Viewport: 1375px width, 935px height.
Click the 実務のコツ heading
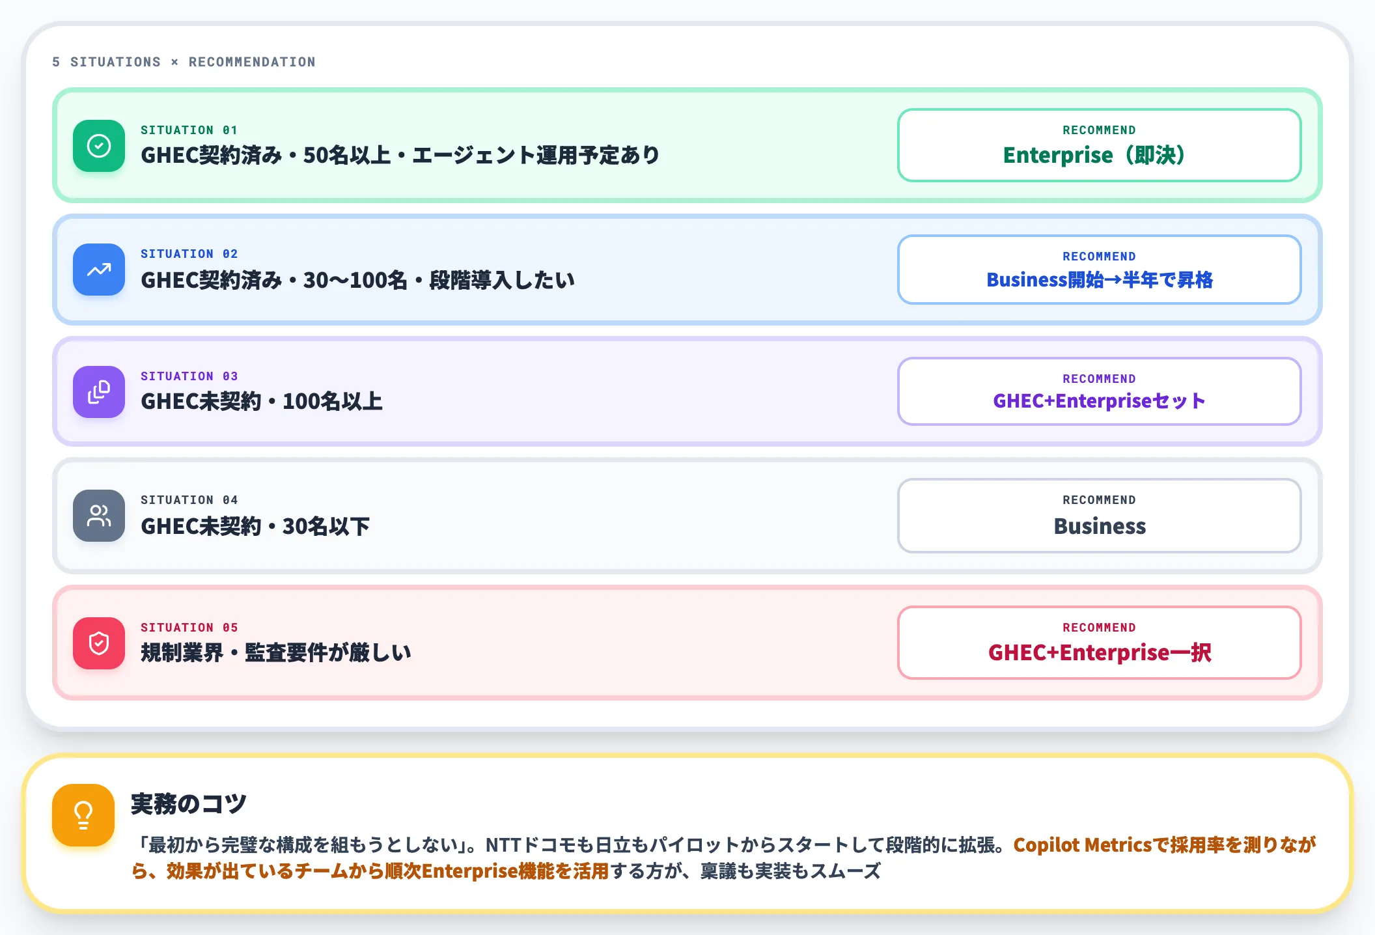click(189, 803)
